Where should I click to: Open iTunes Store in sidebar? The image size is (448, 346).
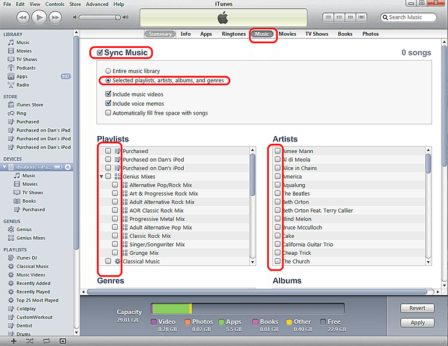click(30, 105)
